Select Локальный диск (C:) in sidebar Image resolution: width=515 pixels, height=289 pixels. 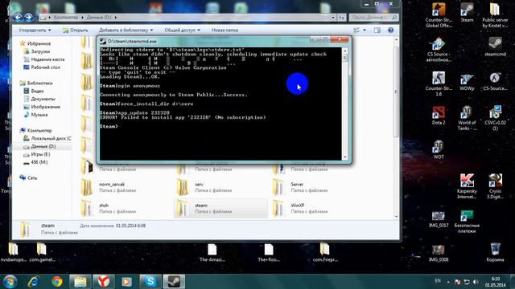point(47,138)
